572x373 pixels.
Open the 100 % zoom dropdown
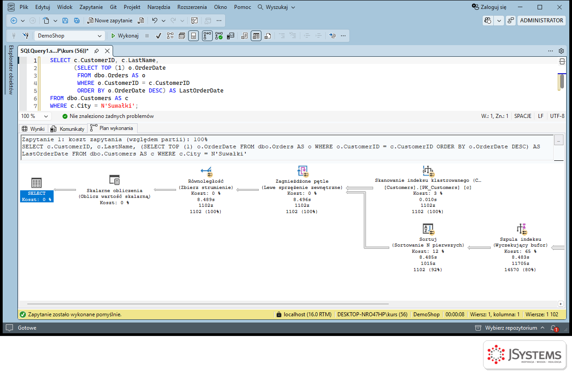point(35,116)
